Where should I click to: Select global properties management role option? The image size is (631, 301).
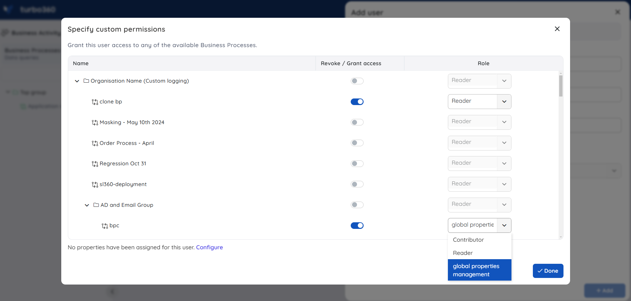pyautogui.click(x=480, y=270)
